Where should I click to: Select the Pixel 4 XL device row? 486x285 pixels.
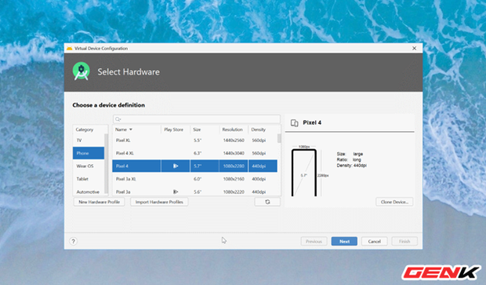(195, 153)
